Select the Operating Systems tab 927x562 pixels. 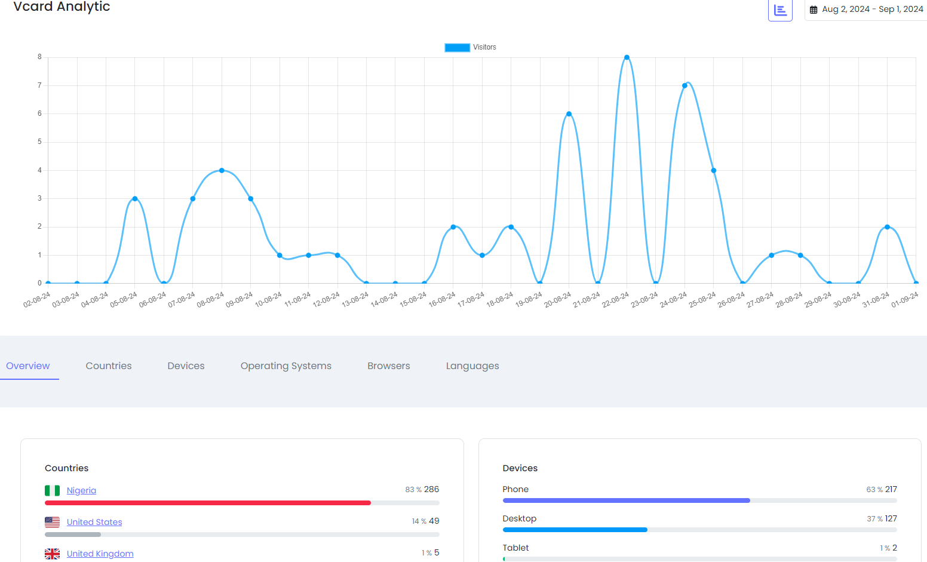coord(286,366)
